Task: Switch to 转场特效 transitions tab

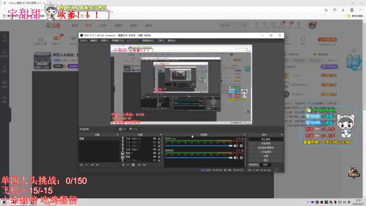Action: coord(254,165)
